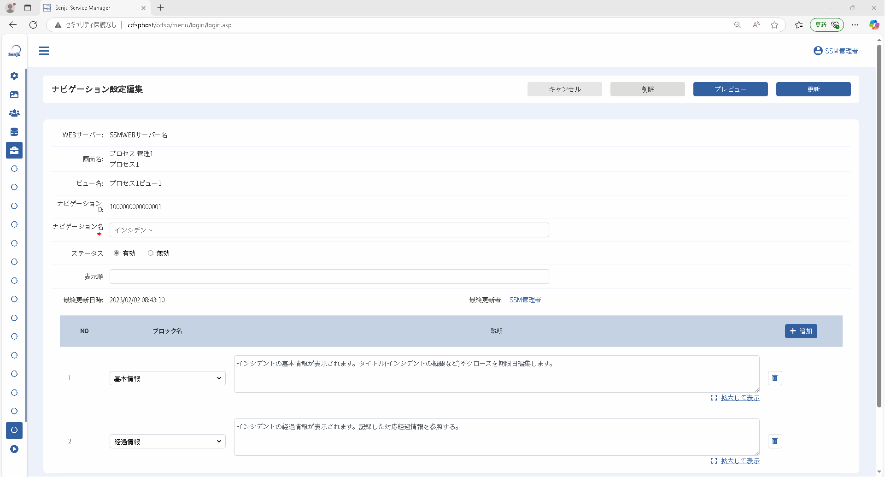Viewport: 885px width, 477px height.
Task: Click the play circle sidebar icon
Action: pyautogui.click(x=14, y=449)
